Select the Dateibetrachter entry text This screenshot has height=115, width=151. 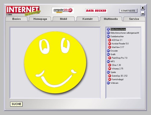[x=117, y=37]
